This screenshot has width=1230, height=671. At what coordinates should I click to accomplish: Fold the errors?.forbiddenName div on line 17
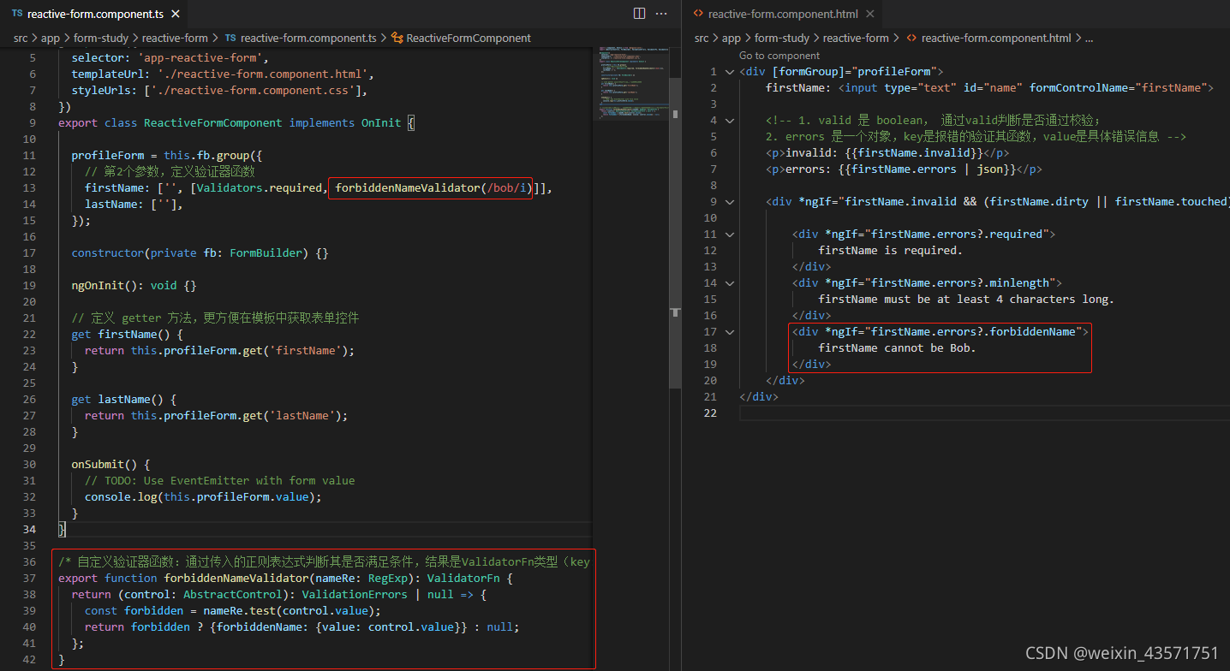(x=730, y=332)
